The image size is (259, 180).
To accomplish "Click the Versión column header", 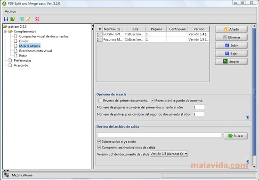I will (199, 29).
